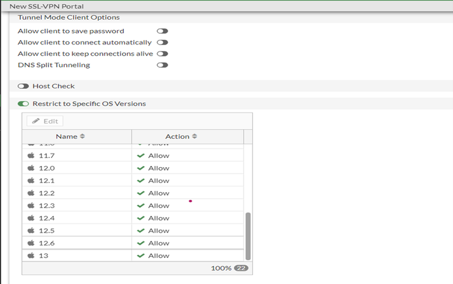Sort the table by Action column arrows
453x284 pixels.
[194, 136]
